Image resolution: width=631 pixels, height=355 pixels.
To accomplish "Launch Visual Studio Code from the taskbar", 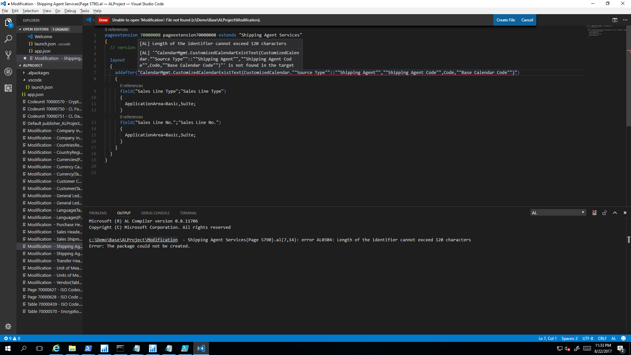I will click(201, 348).
